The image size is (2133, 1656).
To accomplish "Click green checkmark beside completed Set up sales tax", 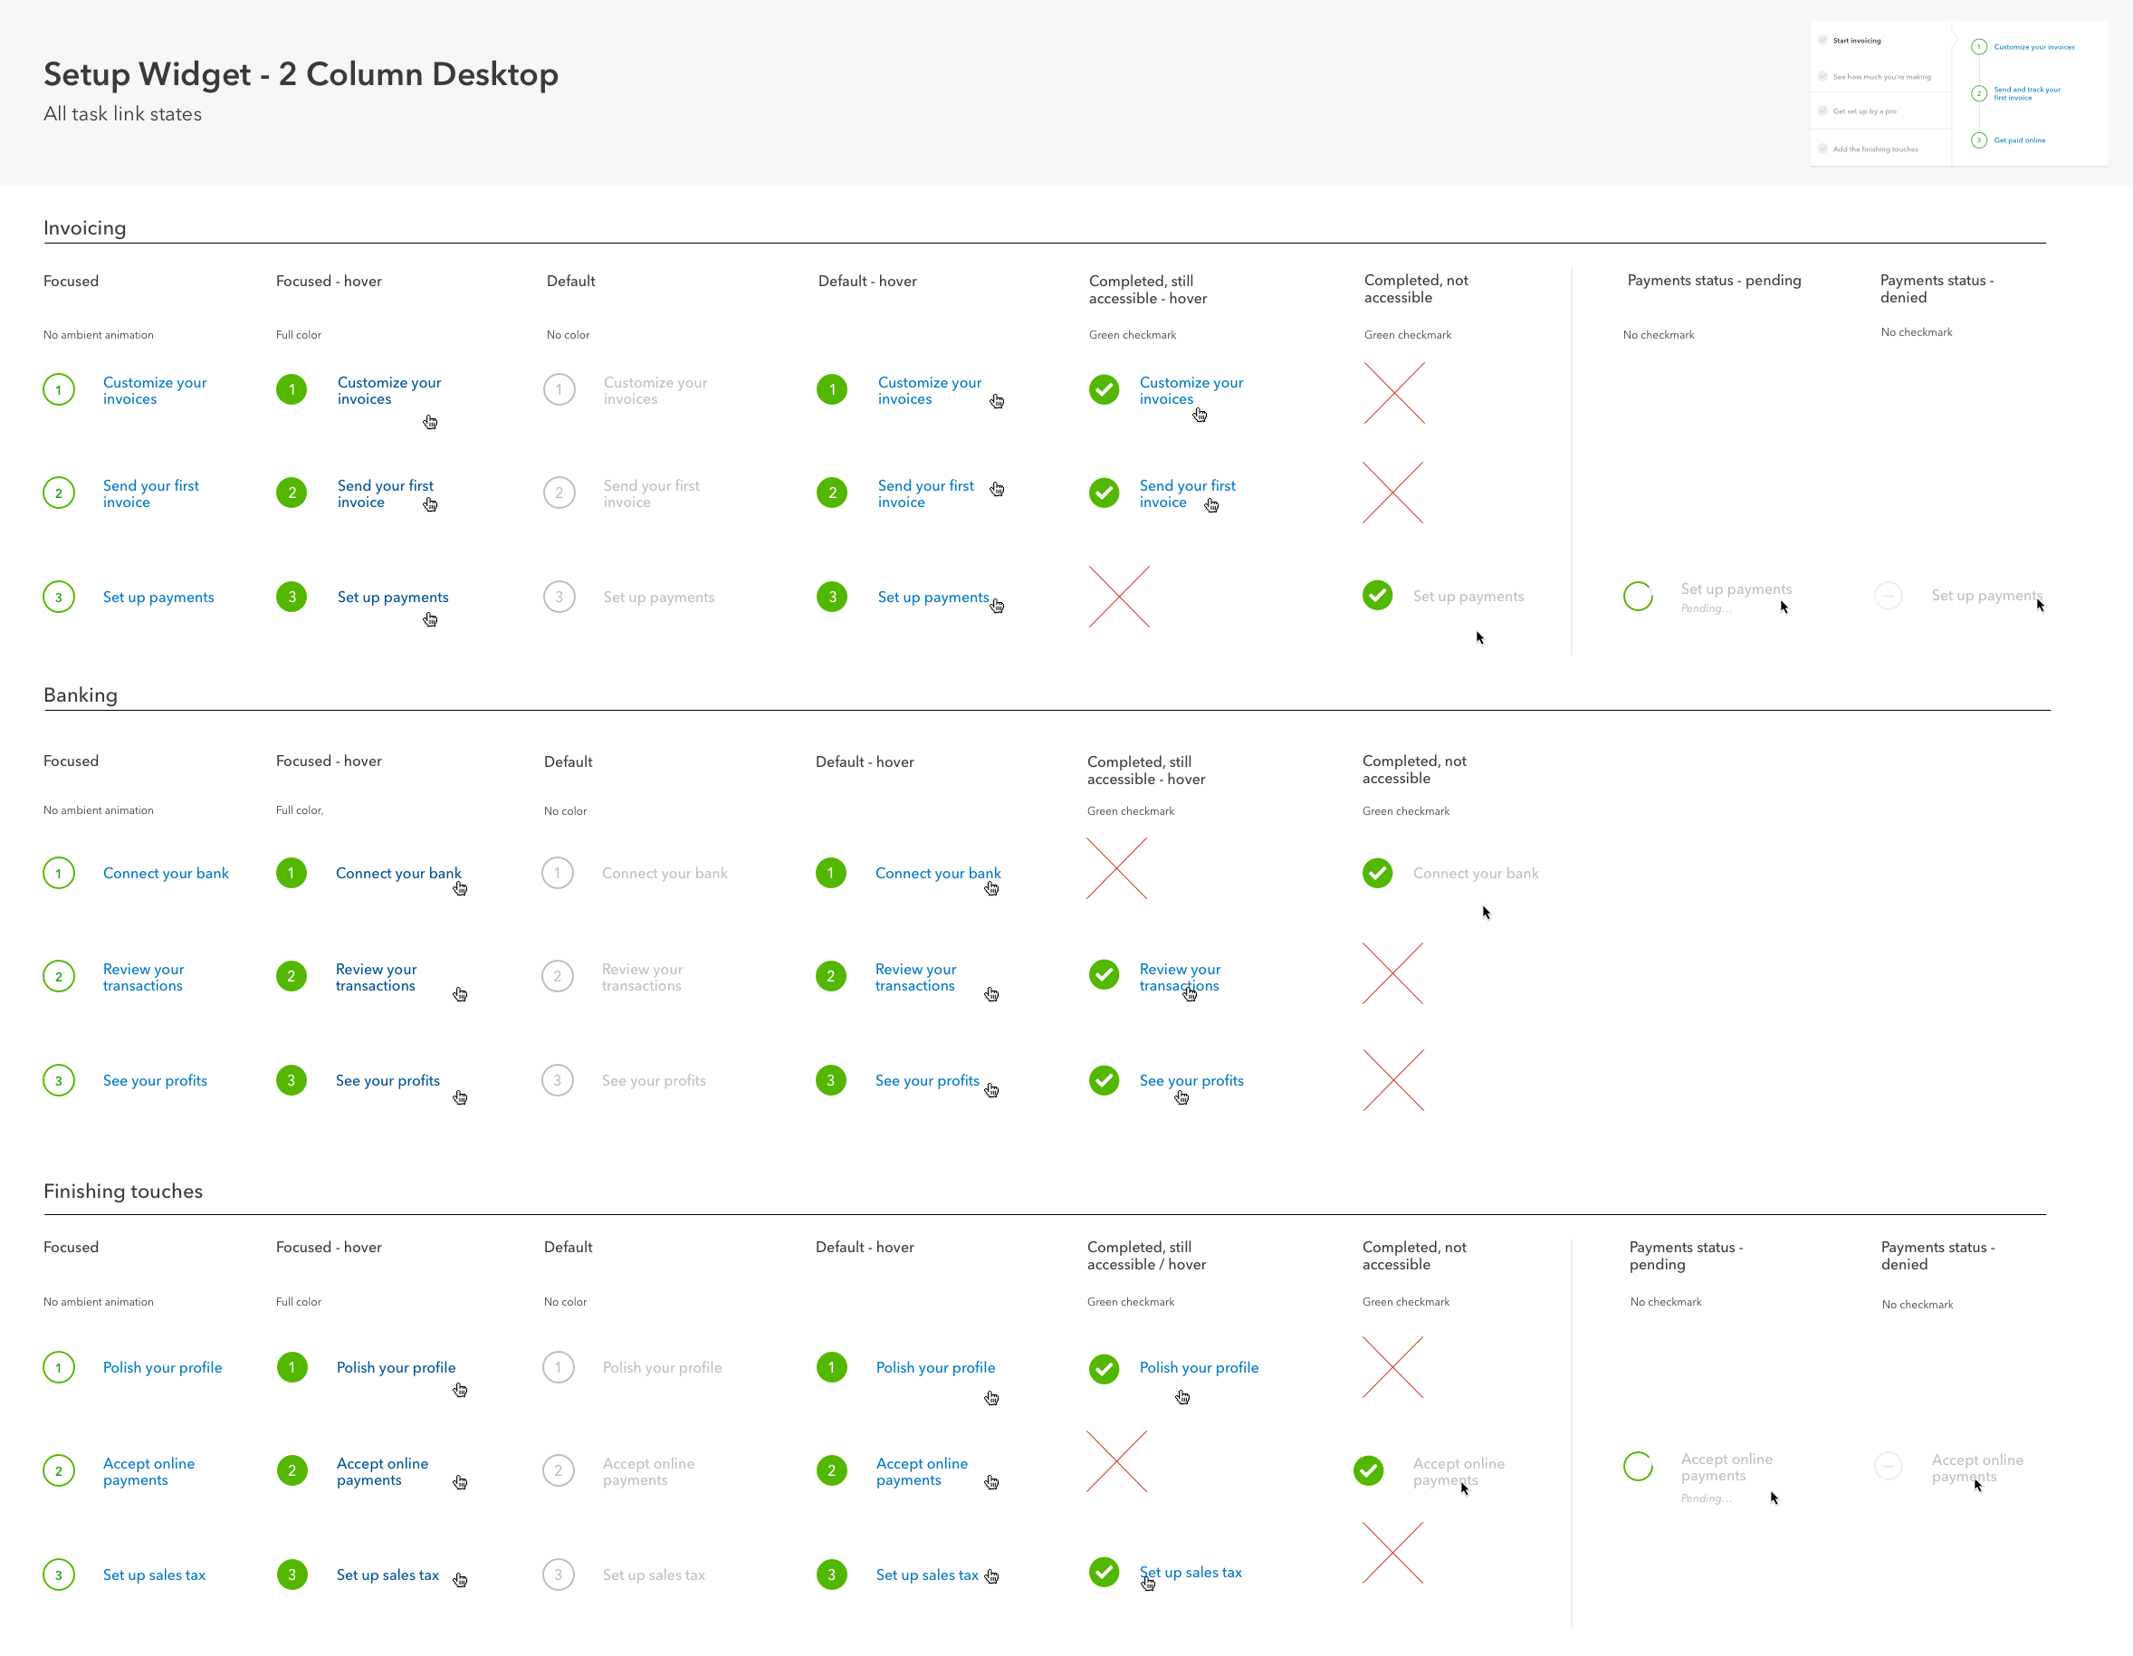I will point(1104,1572).
